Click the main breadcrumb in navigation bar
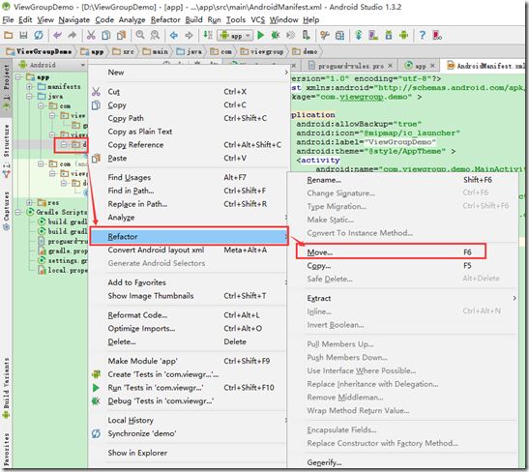This screenshot has height=472, width=529. click(x=155, y=51)
